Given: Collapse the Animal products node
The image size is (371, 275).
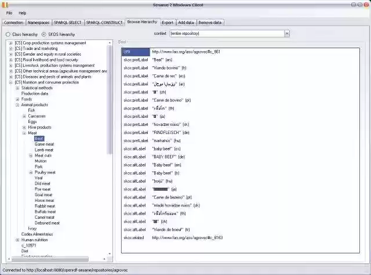Looking at the screenshot, I should pos(17,105).
